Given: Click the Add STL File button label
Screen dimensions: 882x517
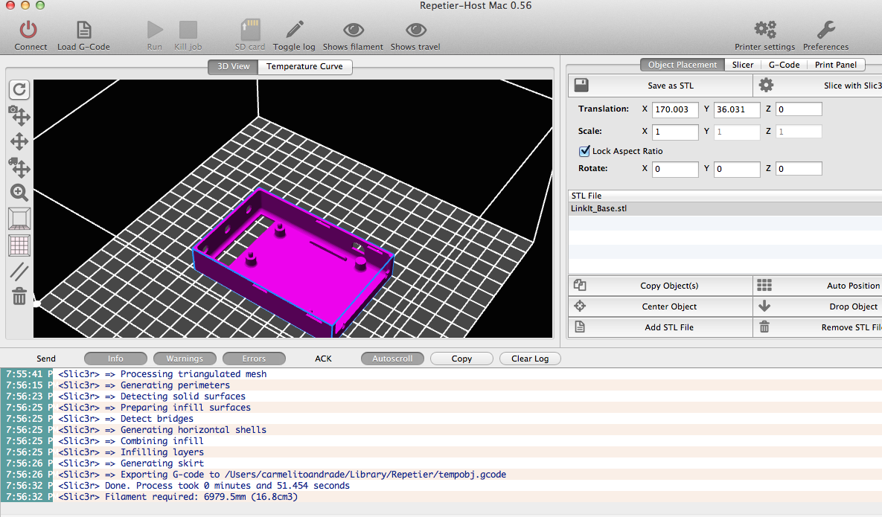Looking at the screenshot, I should (669, 327).
